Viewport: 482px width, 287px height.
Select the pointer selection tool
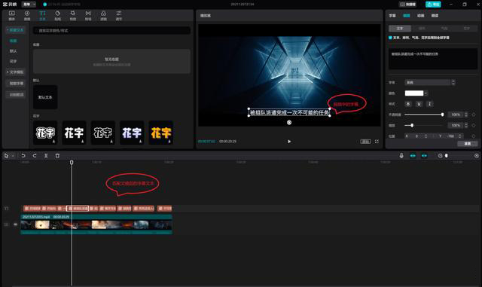6,156
